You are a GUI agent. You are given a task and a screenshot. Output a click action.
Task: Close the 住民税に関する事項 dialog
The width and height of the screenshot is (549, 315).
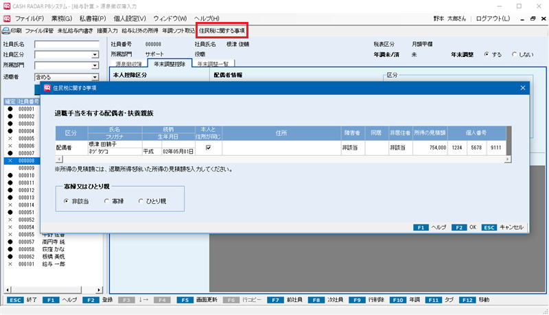[523, 88]
